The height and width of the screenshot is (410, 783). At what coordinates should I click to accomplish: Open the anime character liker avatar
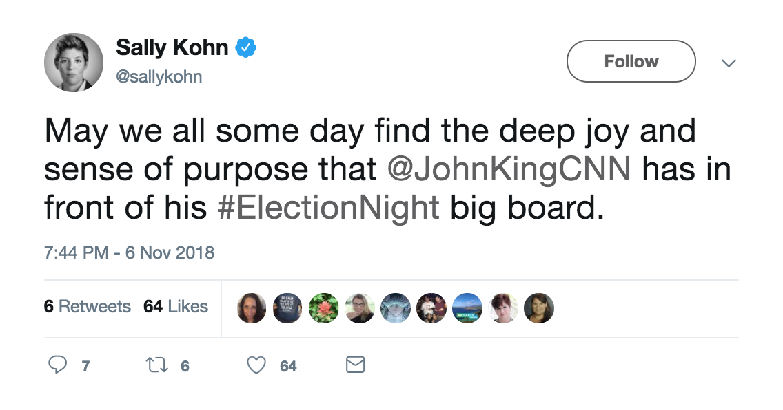[x=395, y=308]
